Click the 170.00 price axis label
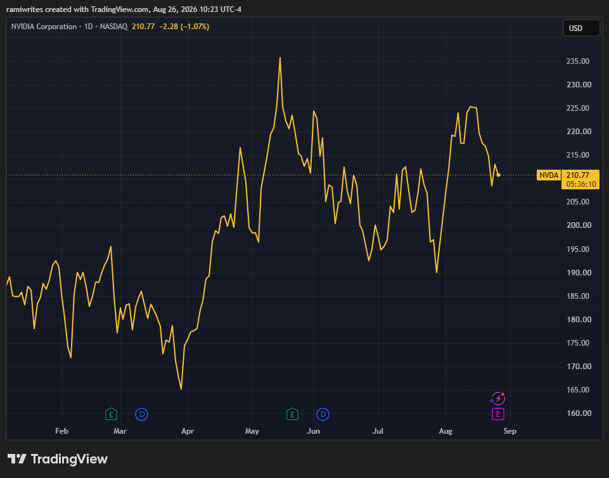 point(579,367)
